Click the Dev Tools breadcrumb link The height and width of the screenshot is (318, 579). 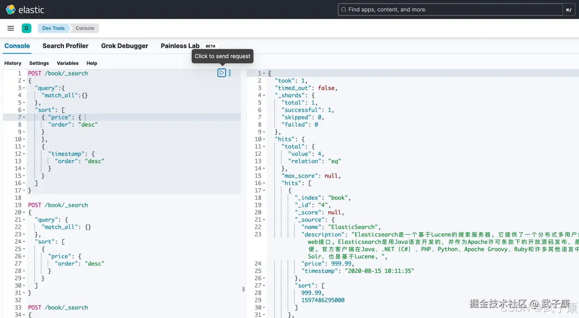[x=53, y=28]
